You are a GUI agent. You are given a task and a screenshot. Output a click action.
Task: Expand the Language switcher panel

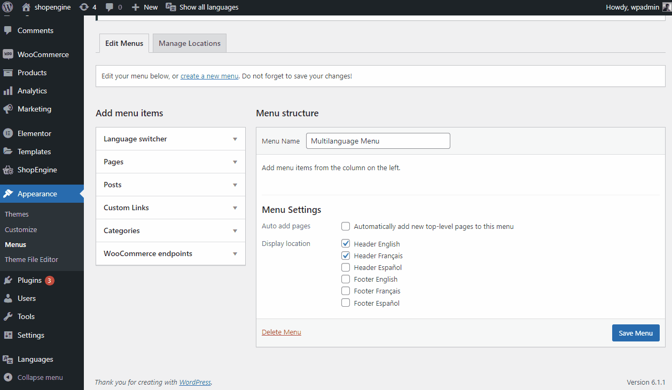(x=235, y=139)
